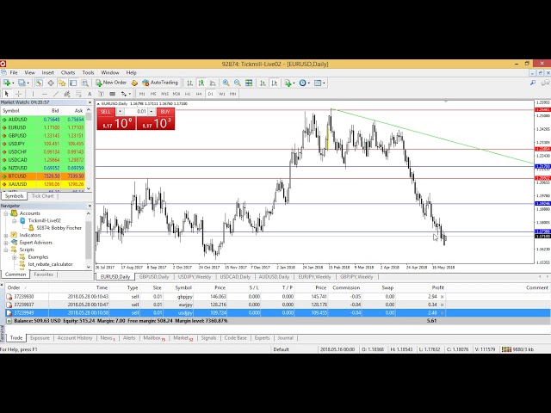Toggle the AutoTrading button

(159, 83)
